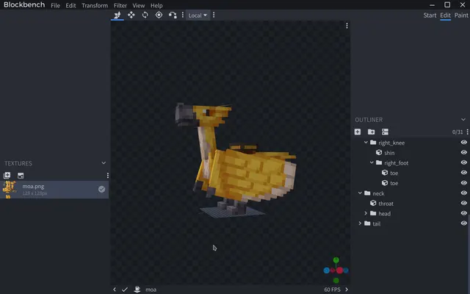The image size is (470, 294).
Task: Collapse the Outliner panel
Action: 463,119
